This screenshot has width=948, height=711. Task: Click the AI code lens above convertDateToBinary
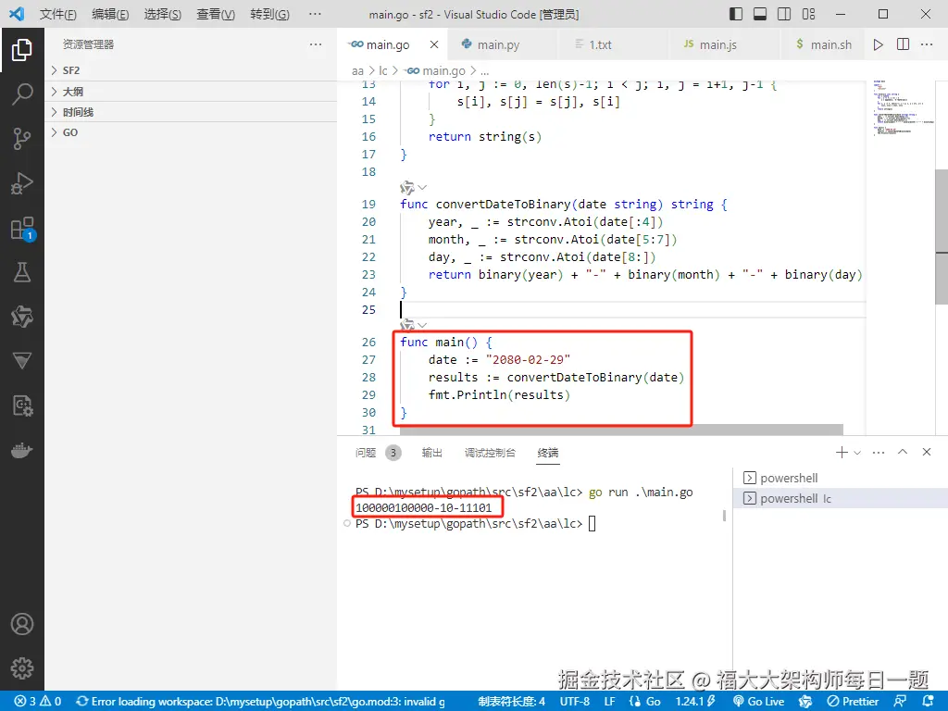click(x=413, y=187)
